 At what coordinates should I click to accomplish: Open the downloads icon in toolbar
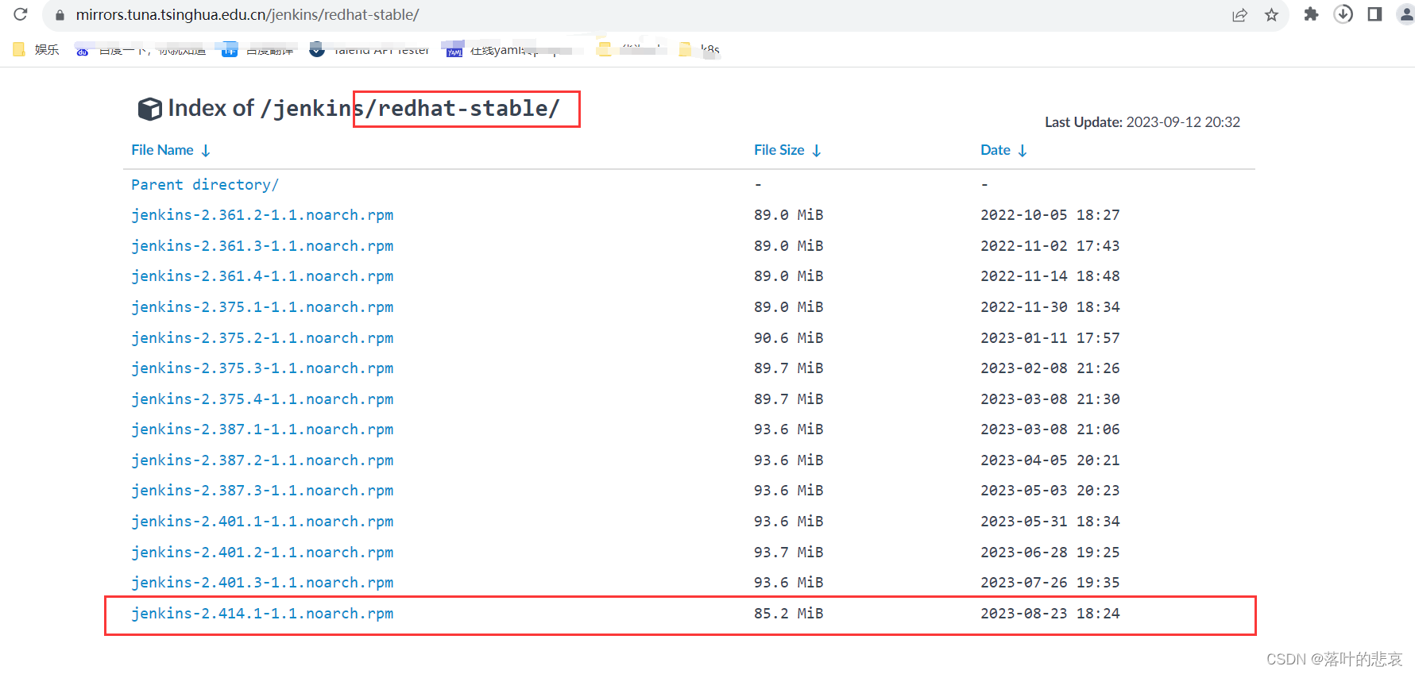pyautogui.click(x=1343, y=14)
